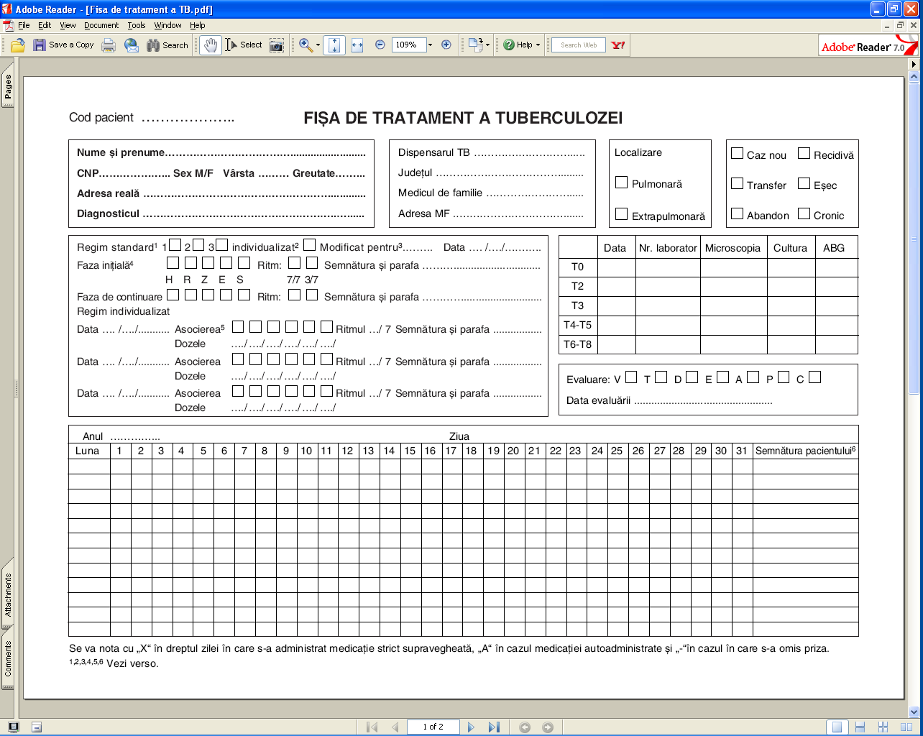Tick the Modificat pentru checkbox
The image size is (923, 736).
pos(309,245)
